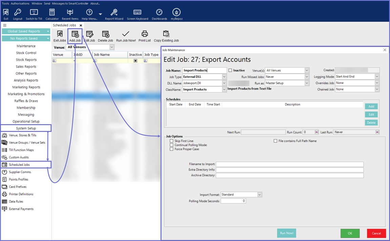This screenshot has width=390, height=241.
Task: Click the green OK button
Action: [350, 233]
